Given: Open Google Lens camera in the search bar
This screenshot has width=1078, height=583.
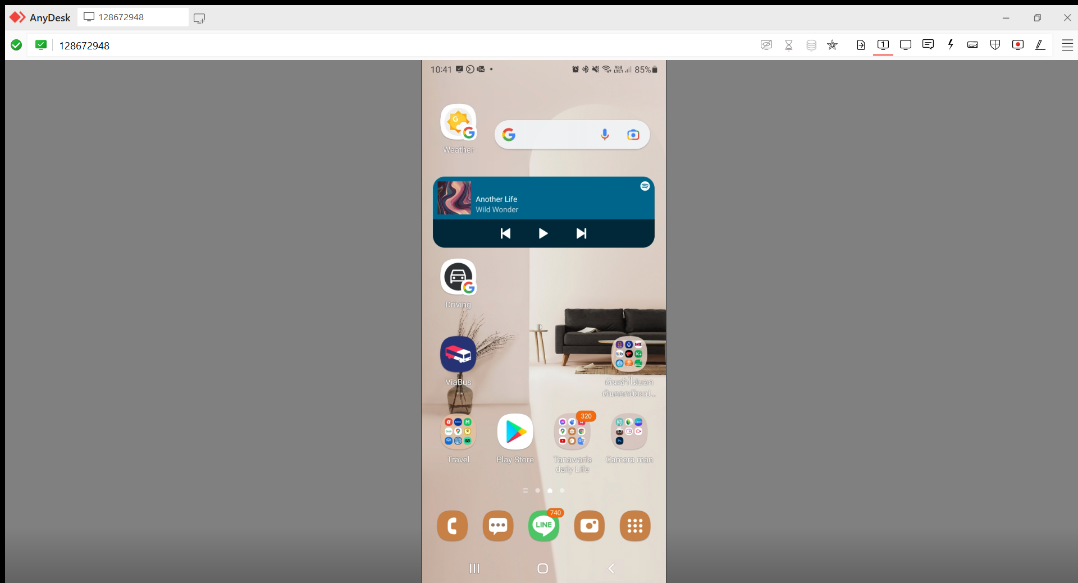Looking at the screenshot, I should 633,135.
